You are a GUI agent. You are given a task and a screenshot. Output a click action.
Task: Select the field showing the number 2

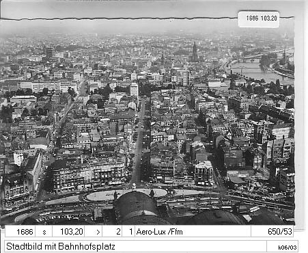[x=112, y=232]
